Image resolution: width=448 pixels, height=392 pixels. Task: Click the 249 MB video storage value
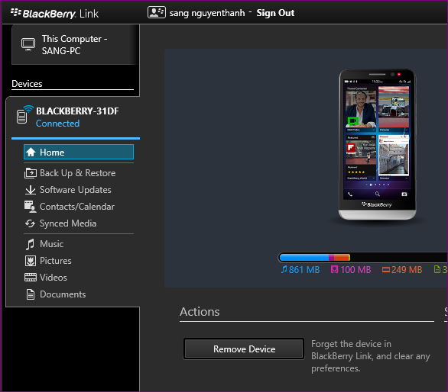[x=407, y=270]
